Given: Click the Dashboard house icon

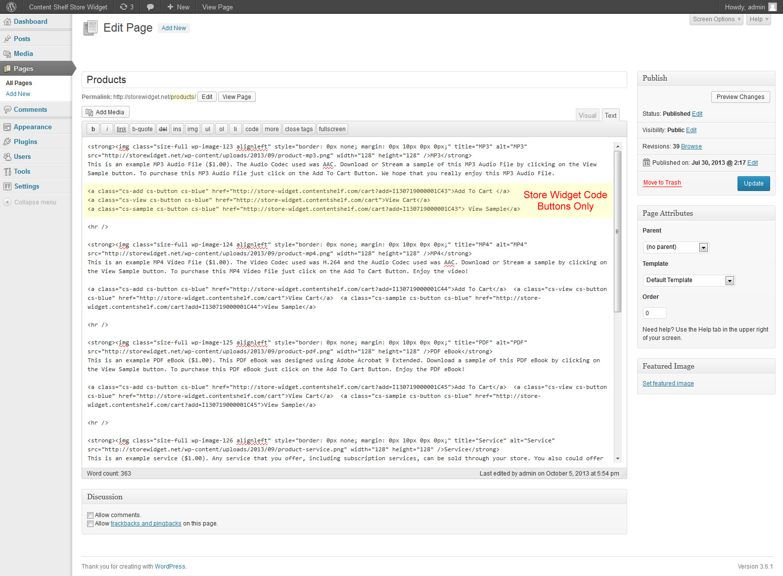Looking at the screenshot, I should point(7,22).
